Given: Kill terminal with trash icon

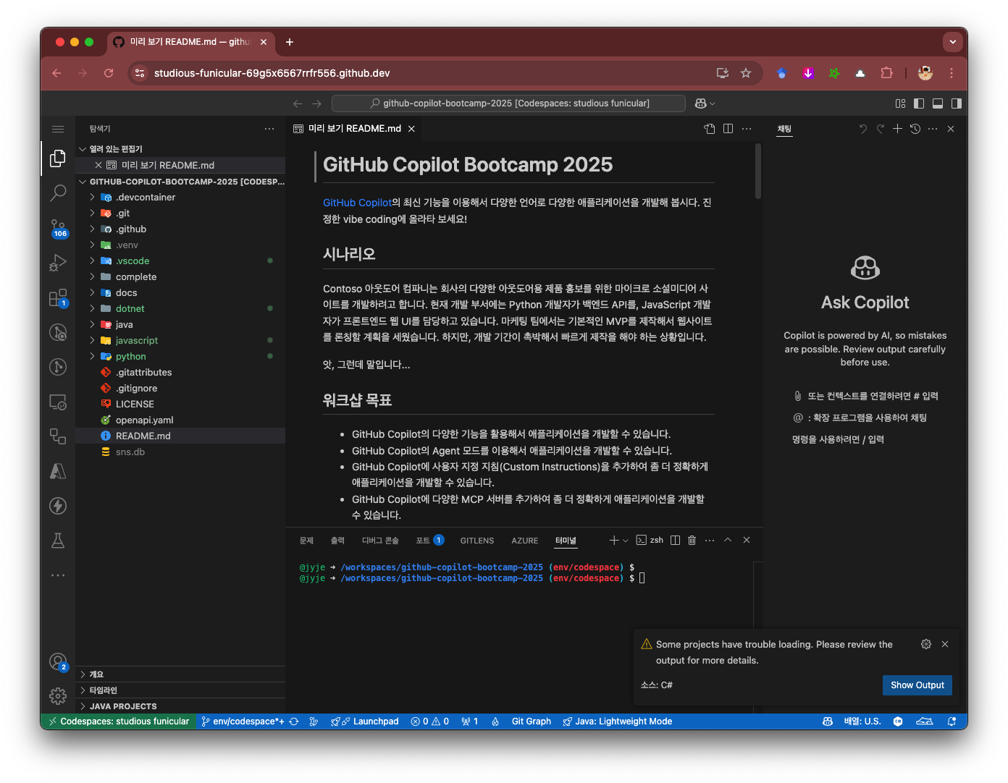Looking at the screenshot, I should (692, 541).
